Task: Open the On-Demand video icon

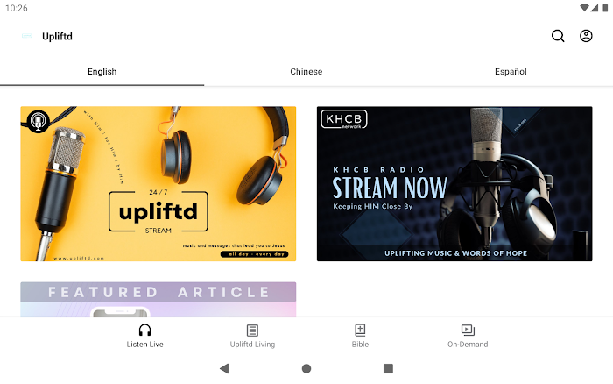Action: click(468, 330)
